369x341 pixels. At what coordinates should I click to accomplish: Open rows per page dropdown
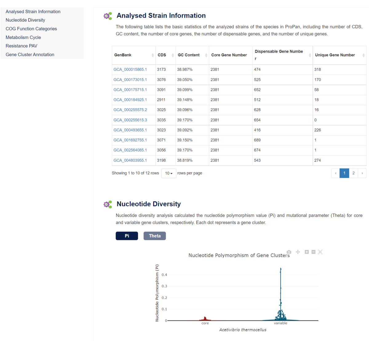tap(169, 173)
